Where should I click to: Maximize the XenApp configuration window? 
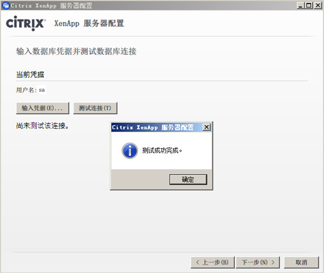point(309,5)
